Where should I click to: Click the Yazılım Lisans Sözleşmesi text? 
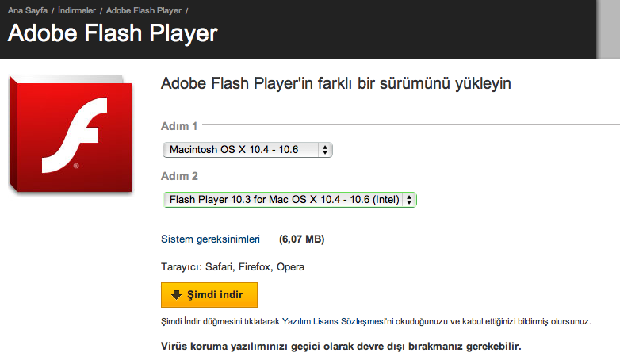pos(335,321)
